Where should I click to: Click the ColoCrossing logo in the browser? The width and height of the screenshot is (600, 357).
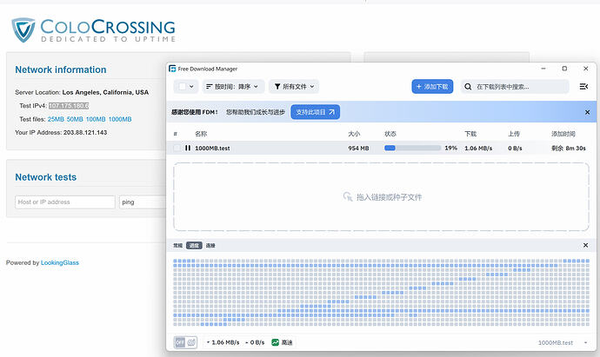click(93, 30)
